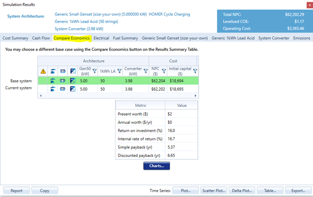The height and width of the screenshot is (197, 313).
Task: Open the System Converter tab
Action: [274, 38]
